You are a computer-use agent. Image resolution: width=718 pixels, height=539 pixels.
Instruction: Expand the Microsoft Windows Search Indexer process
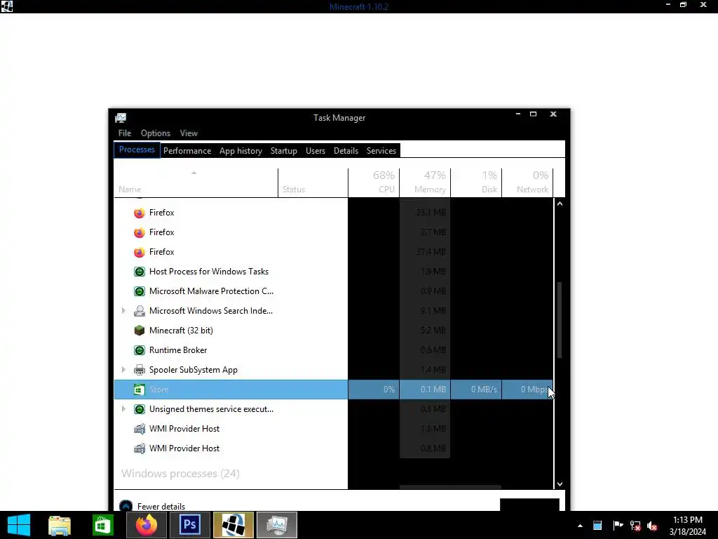[x=123, y=311]
